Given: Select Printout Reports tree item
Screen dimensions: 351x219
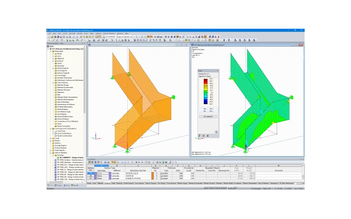Looking at the screenshot, I should click(x=60, y=148).
